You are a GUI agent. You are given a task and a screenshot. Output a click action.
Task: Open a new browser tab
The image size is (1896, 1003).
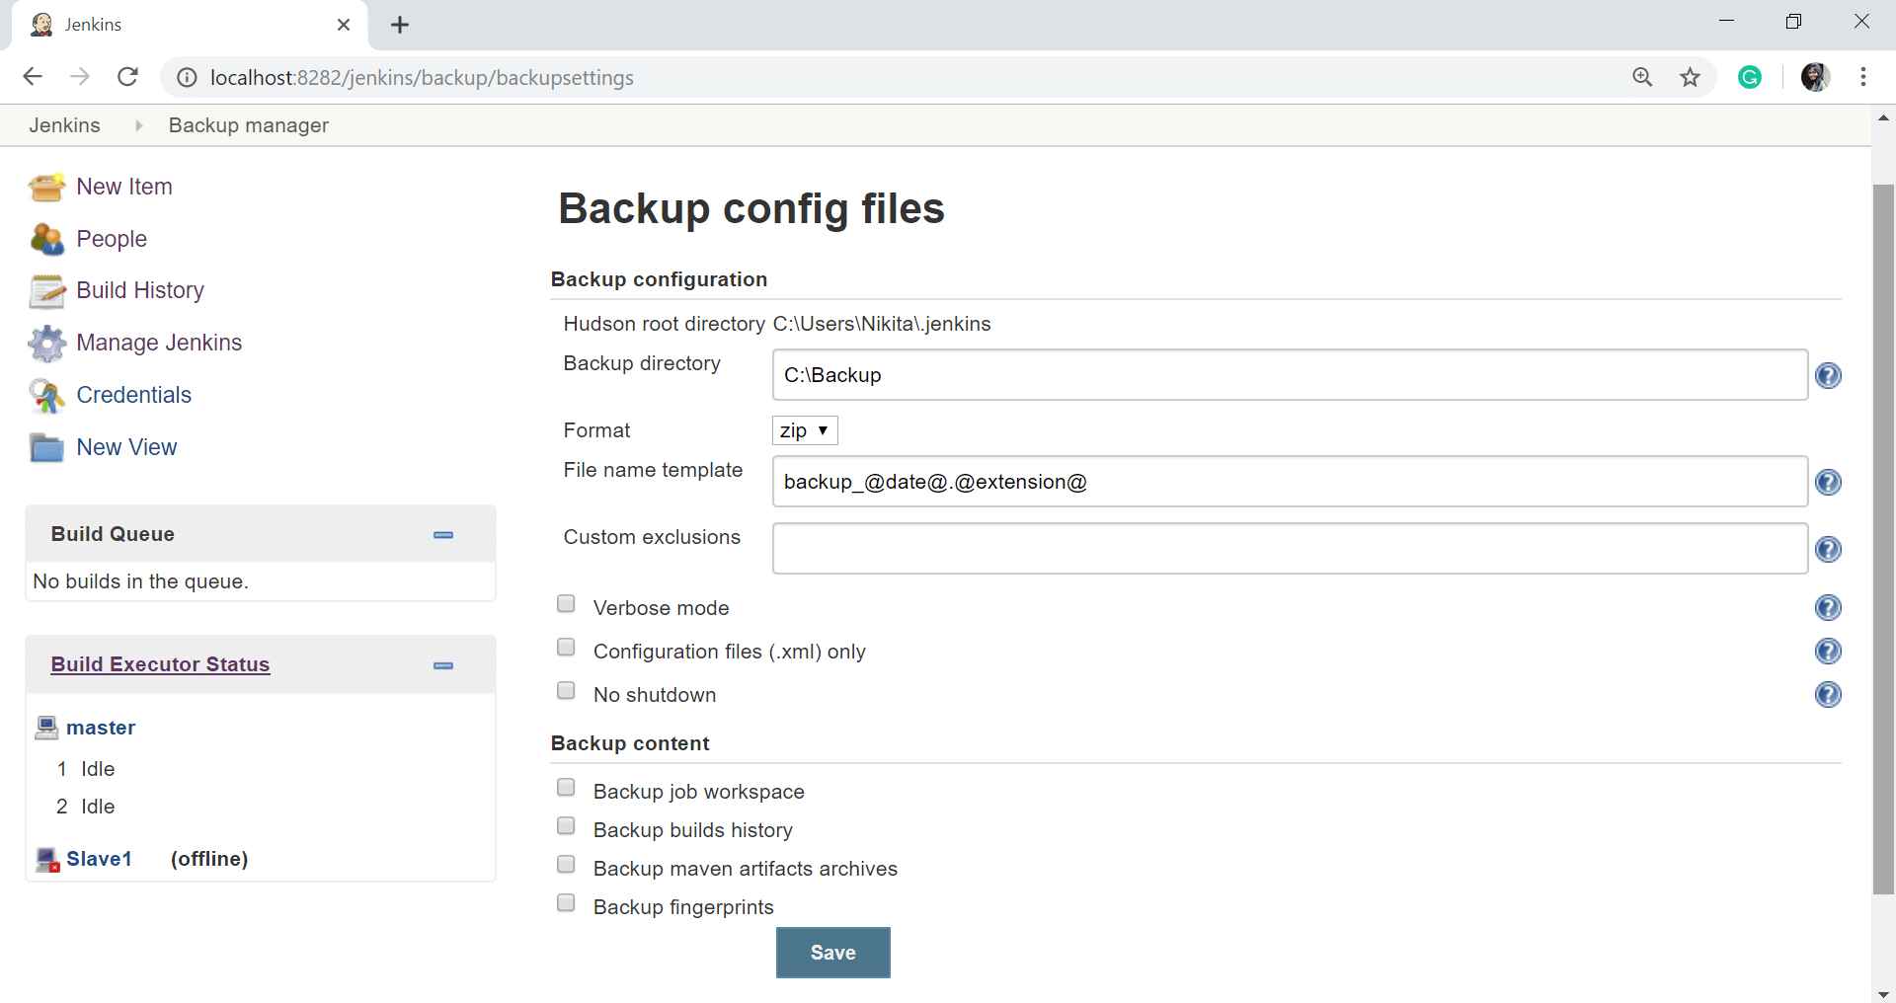400,25
